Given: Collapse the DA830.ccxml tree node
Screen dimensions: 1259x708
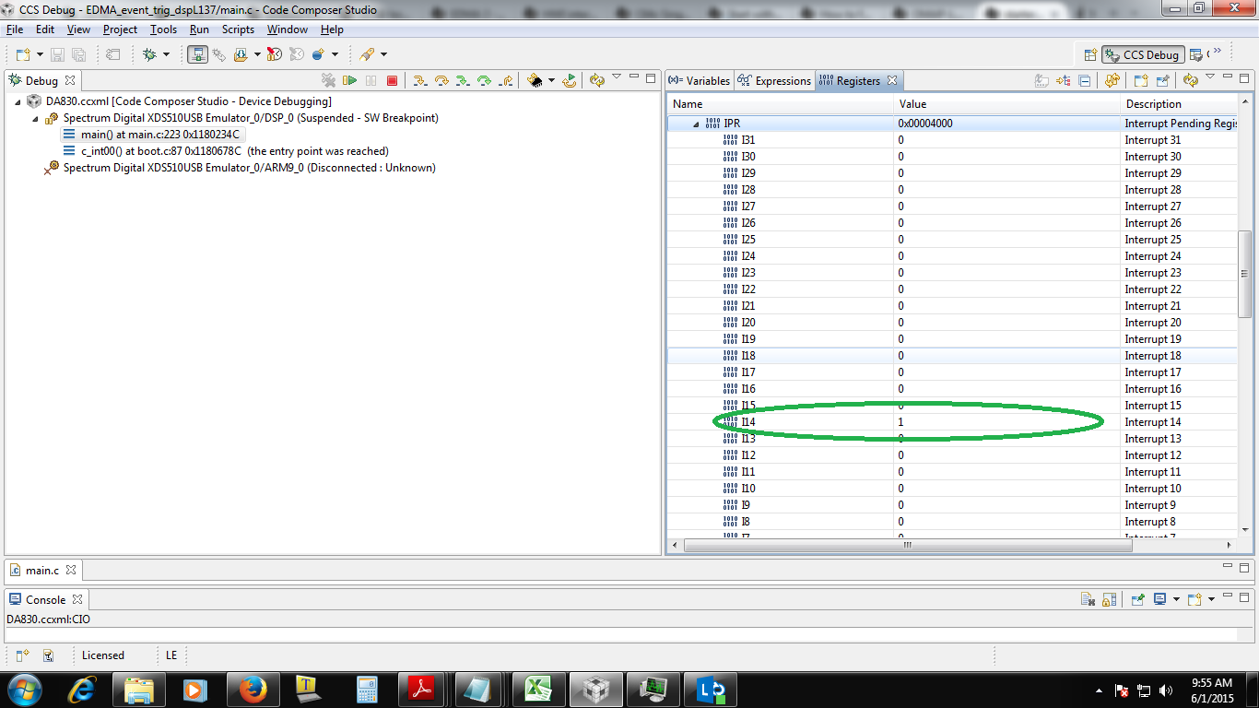Looking at the screenshot, I should point(18,101).
